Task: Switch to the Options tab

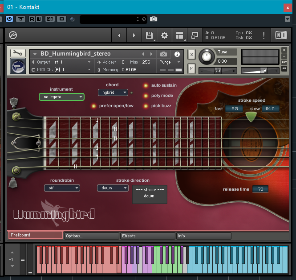Action: pyautogui.click(x=92, y=236)
